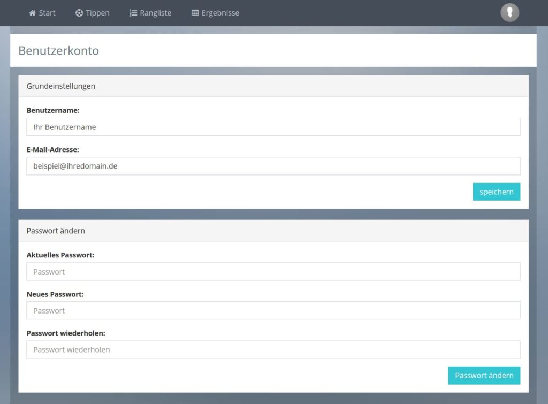Focus the Benutzername text field
This screenshot has width=548, height=404.
273,127
